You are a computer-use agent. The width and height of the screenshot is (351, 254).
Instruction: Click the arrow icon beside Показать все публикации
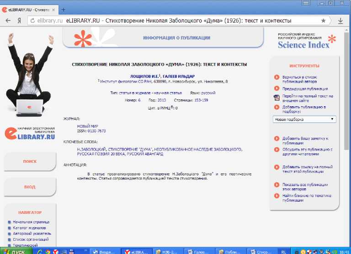277,185
